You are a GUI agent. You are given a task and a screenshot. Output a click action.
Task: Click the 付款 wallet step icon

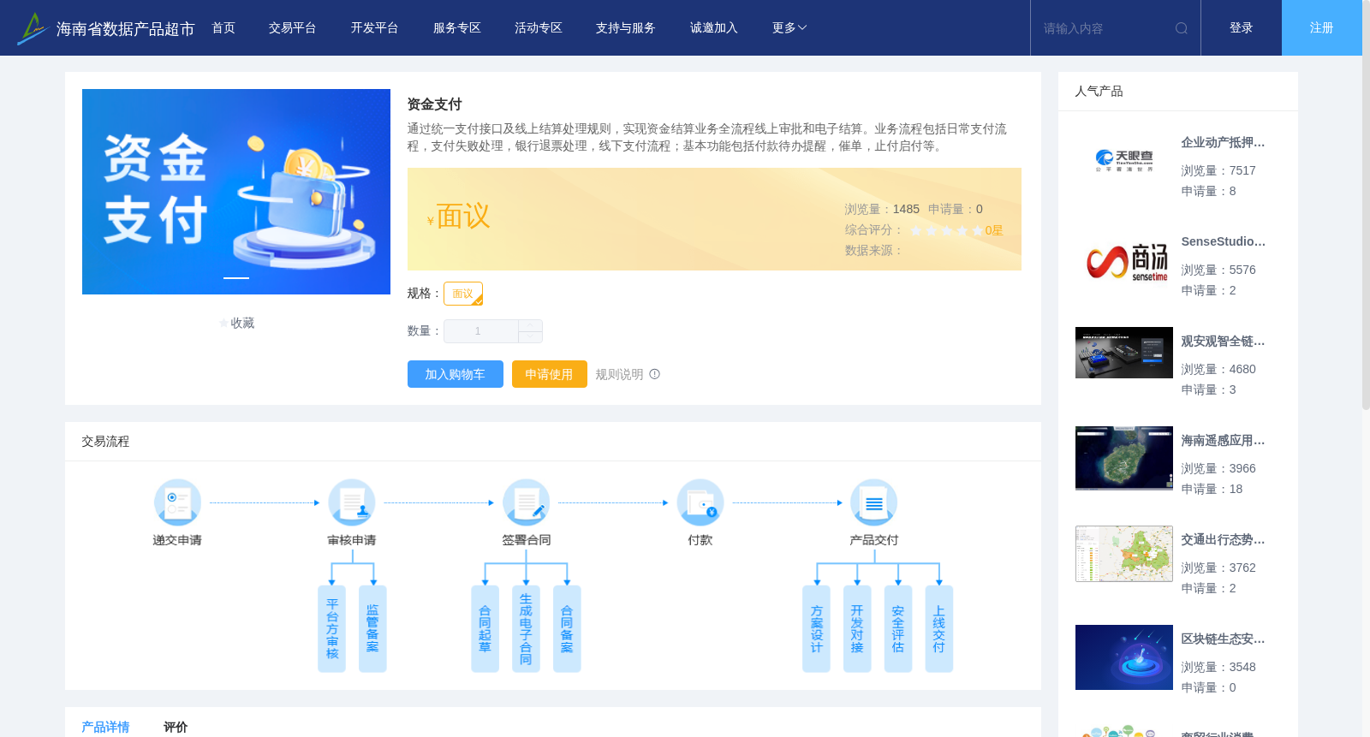(x=700, y=502)
